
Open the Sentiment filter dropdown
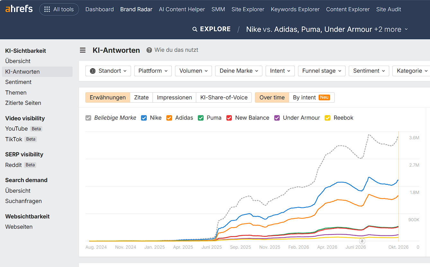(369, 71)
